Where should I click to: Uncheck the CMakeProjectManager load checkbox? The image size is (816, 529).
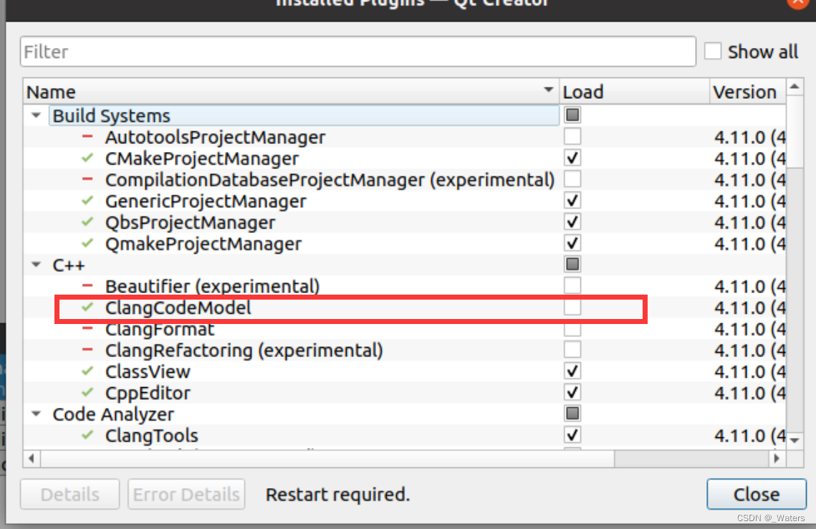[x=572, y=158]
